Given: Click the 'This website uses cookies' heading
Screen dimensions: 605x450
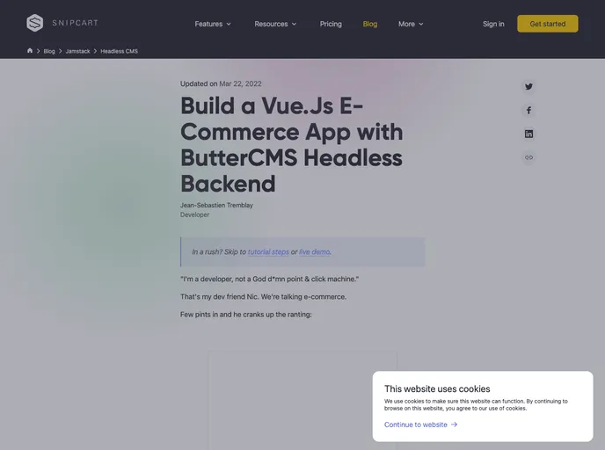Looking at the screenshot, I should click(x=437, y=388).
